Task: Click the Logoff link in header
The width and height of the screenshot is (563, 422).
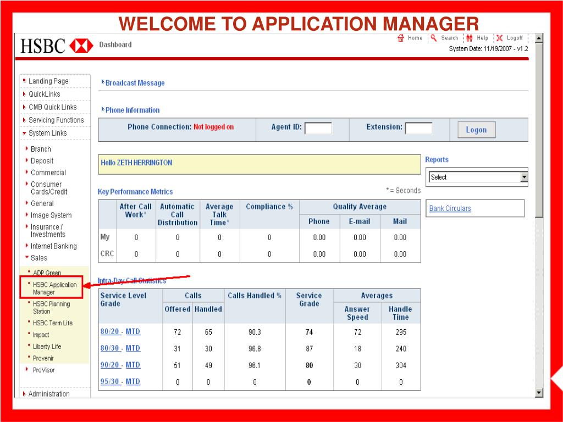Action: pyautogui.click(x=515, y=38)
